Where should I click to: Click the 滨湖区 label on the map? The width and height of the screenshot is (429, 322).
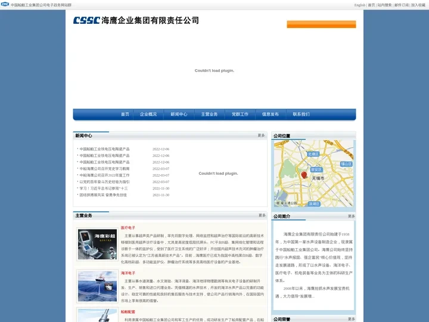[314, 204]
